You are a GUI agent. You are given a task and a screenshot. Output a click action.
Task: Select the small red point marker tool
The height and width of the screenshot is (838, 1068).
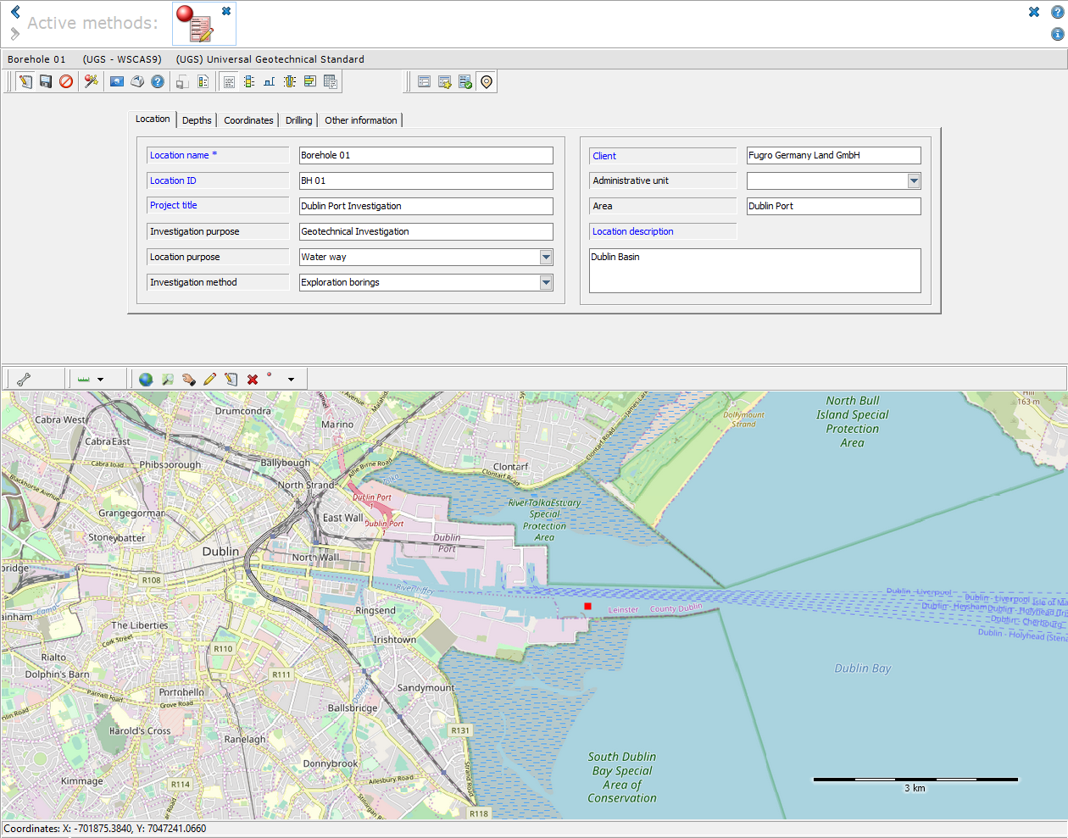[x=270, y=375]
